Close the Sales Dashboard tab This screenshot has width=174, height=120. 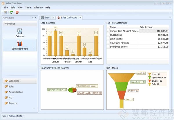point(81,18)
